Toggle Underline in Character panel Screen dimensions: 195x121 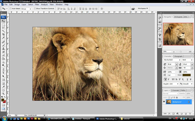187,79
